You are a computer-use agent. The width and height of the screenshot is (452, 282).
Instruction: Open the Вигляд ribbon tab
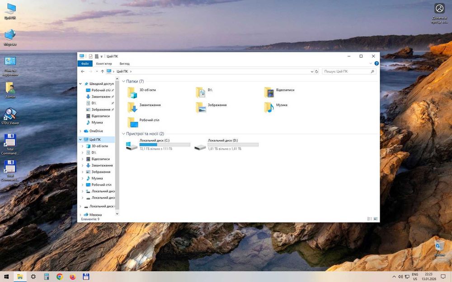point(125,64)
